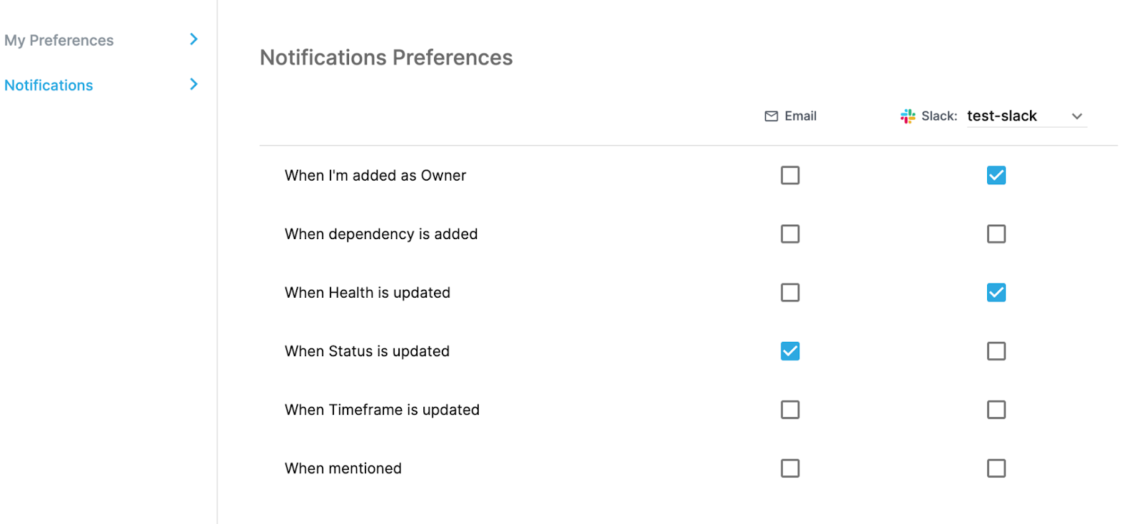Viewport: 1142px width, 524px height.
Task: Uncheck Email when Status is updated
Action: 790,351
